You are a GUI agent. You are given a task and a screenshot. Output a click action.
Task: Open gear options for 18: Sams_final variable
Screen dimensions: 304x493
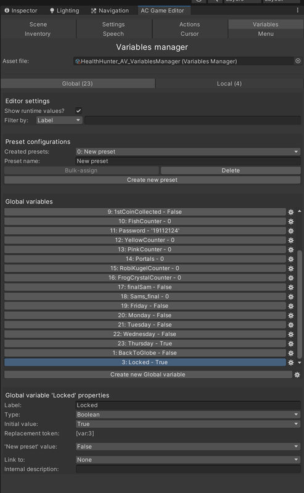291,297
